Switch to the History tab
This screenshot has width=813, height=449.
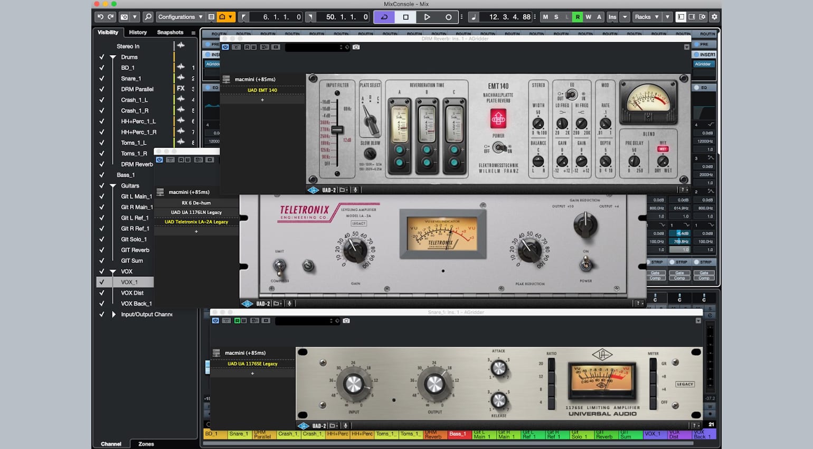tap(138, 32)
